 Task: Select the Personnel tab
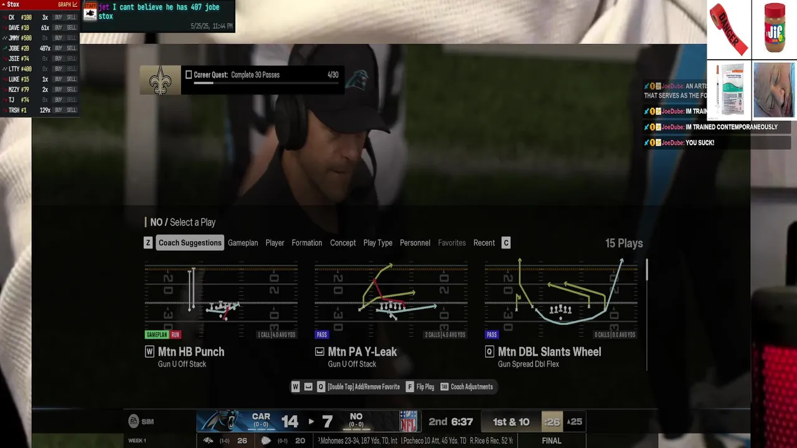pos(415,243)
